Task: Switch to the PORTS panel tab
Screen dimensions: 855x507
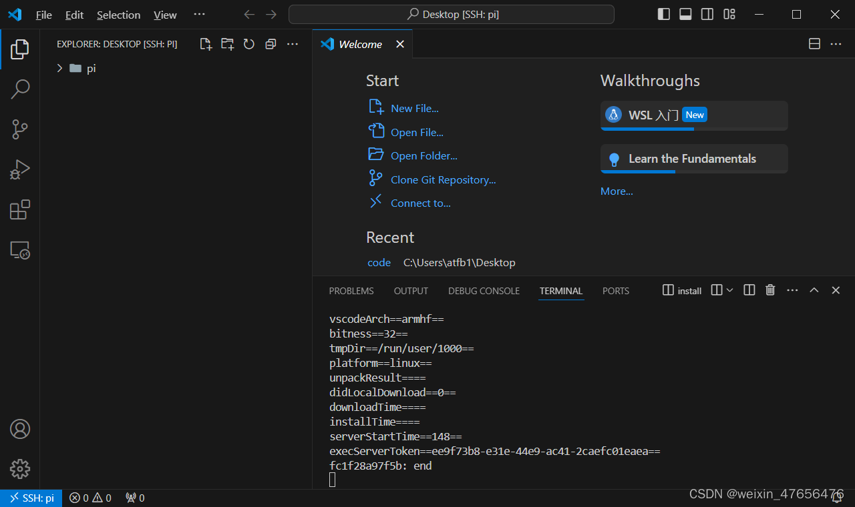Action: (x=616, y=291)
